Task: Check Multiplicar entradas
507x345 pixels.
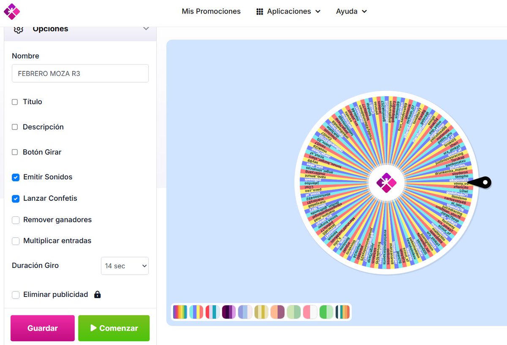Action: pyautogui.click(x=16, y=241)
